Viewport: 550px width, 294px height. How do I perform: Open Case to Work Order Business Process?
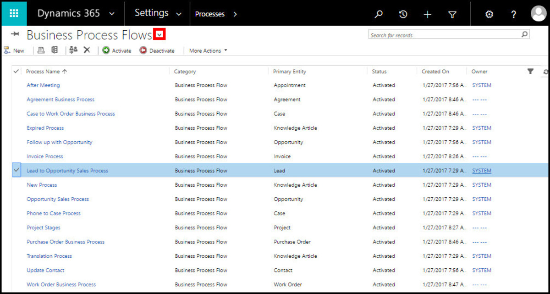click(71, 114)
